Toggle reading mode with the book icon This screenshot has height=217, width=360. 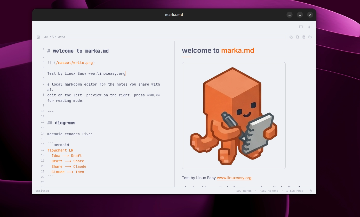tap(301, 27)
